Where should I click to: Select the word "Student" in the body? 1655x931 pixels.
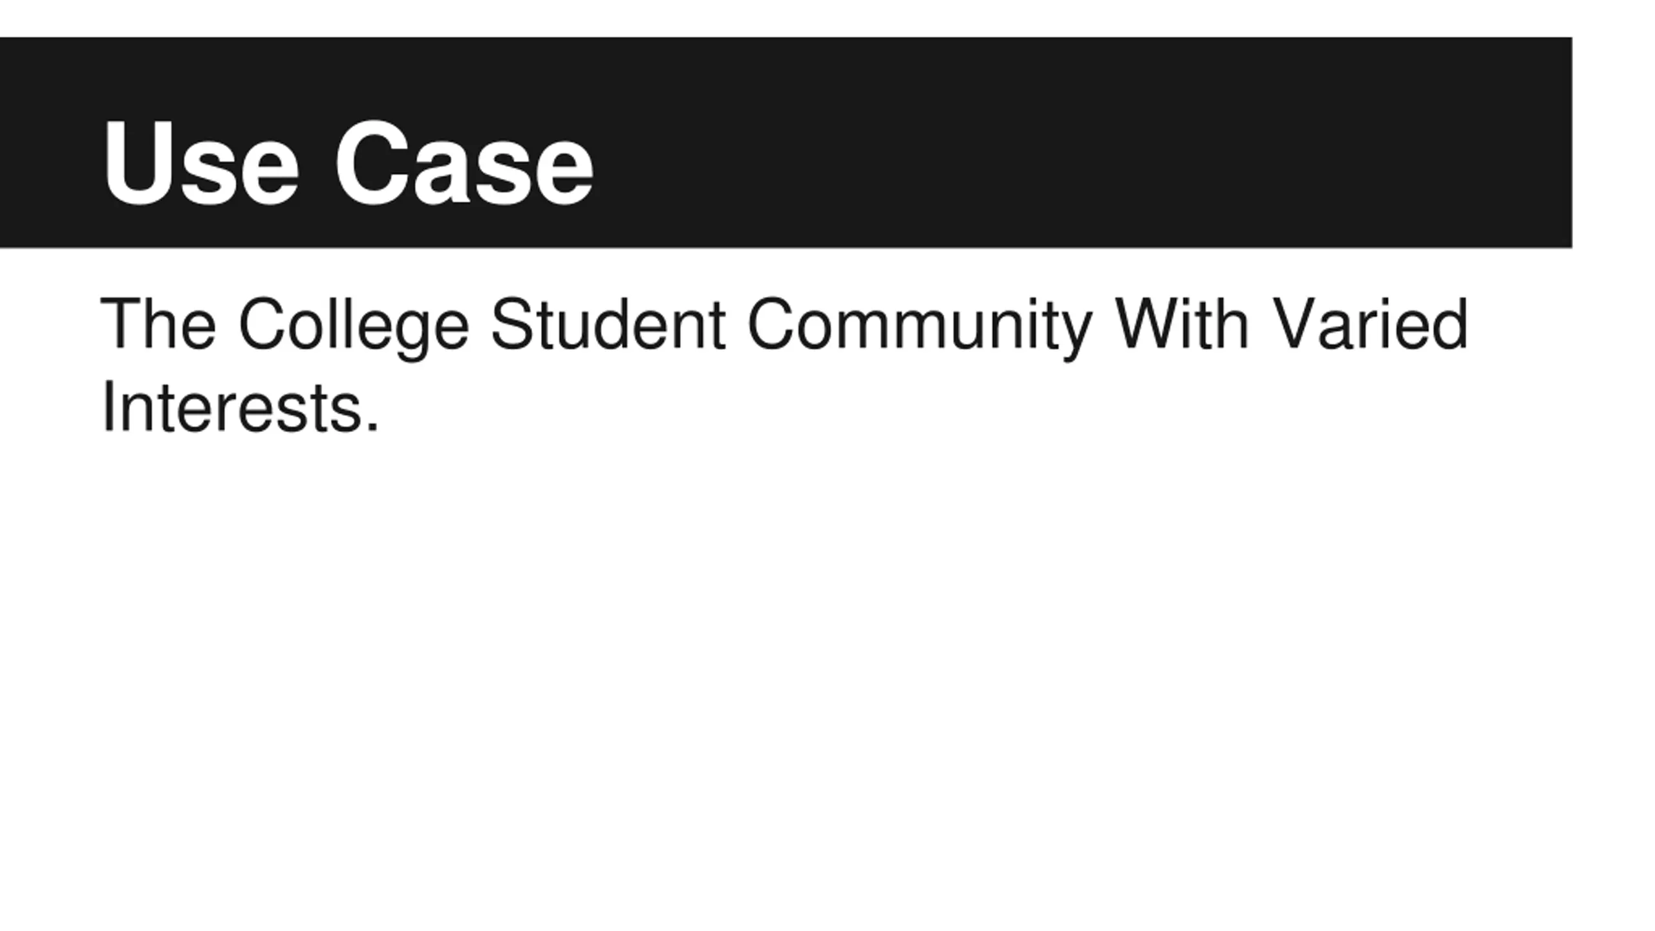click(608, 325)
